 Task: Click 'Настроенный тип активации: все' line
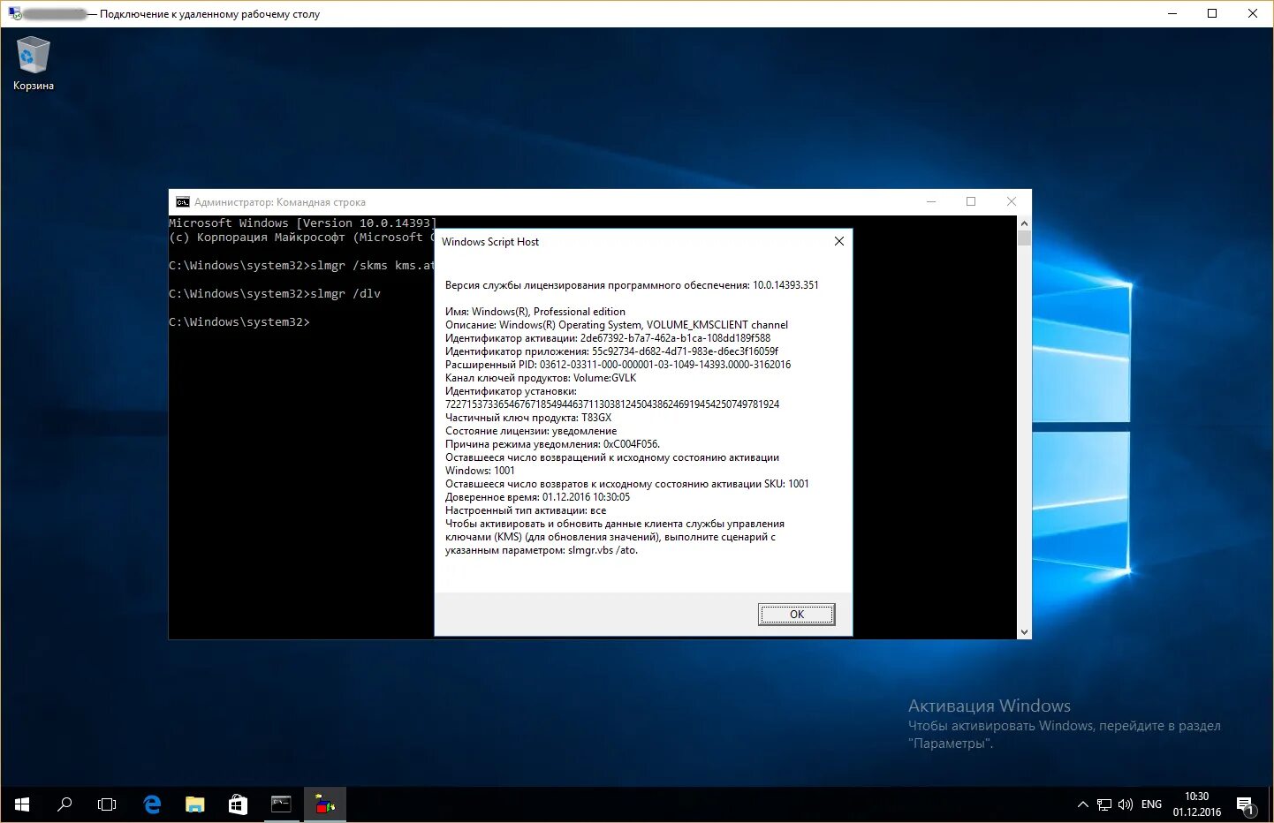pyautogui.click(x=526, y=510)
